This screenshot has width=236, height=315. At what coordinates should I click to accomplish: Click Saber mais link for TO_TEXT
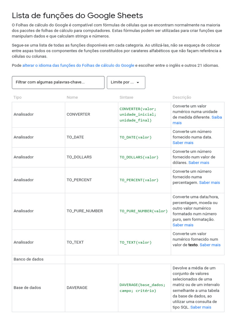click(210, 245)
